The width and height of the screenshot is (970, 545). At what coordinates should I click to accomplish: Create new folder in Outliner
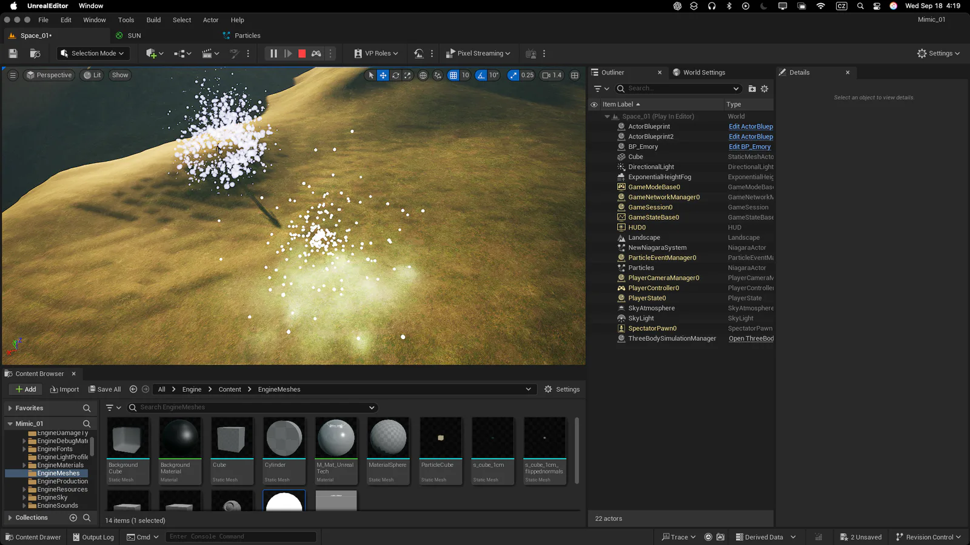click(x=752, y=88)
